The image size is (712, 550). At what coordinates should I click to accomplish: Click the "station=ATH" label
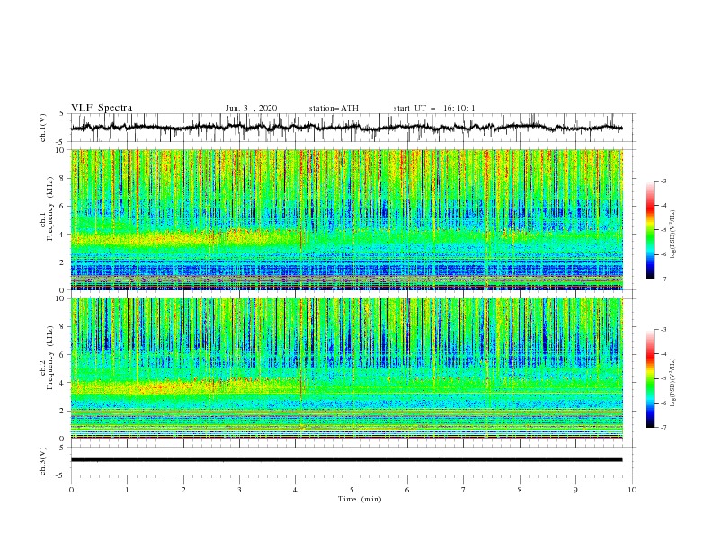[x=334, y=108]
